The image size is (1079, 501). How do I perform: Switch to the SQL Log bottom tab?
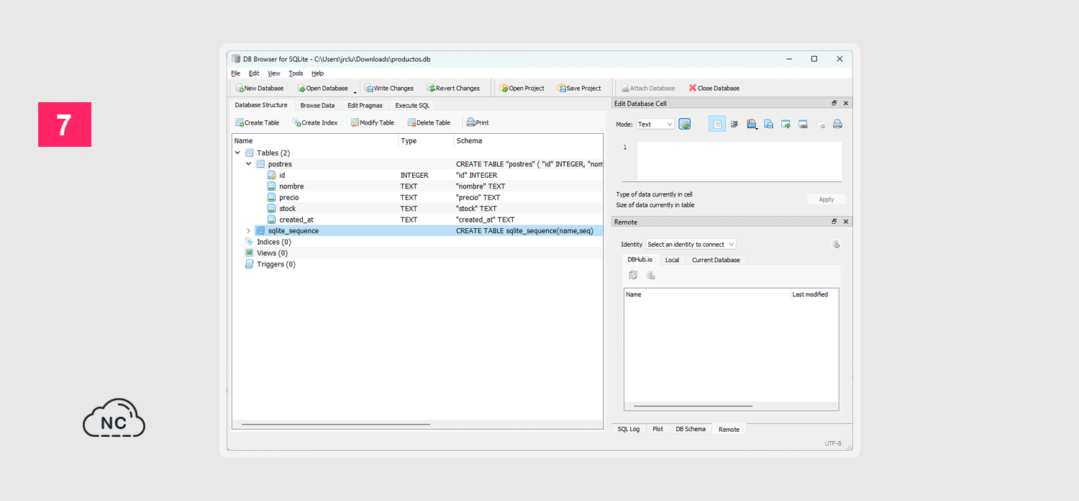click(629, 429)
